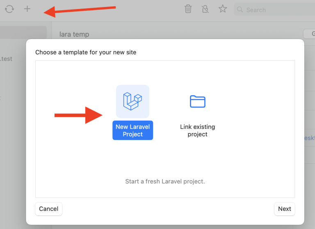Select the highlighted top sidebar row
This screenshot has height=229, width=315.
pyautogui.click(x=23, y=33)
